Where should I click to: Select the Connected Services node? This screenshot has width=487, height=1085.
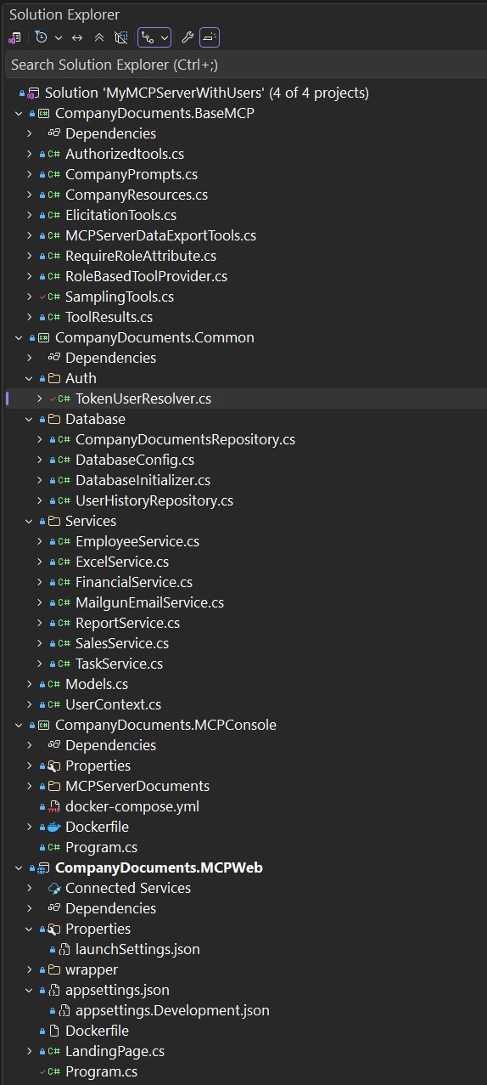pyautogui.click(x=127, y=888)
